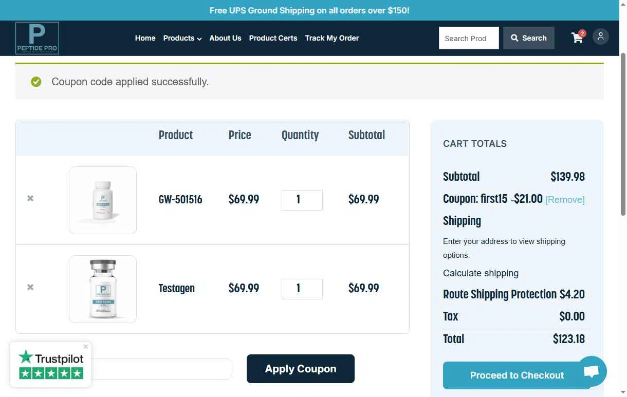Click the magnifier Search button

point(529,38)
